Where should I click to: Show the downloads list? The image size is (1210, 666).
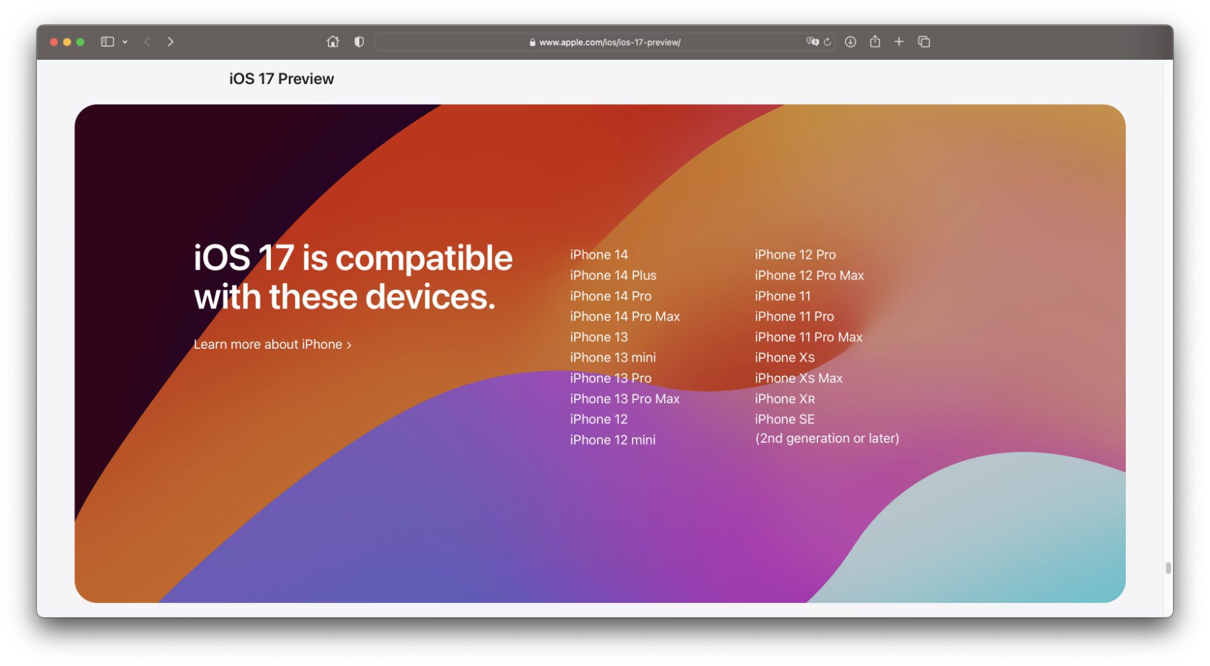click(x=850, y=42)
